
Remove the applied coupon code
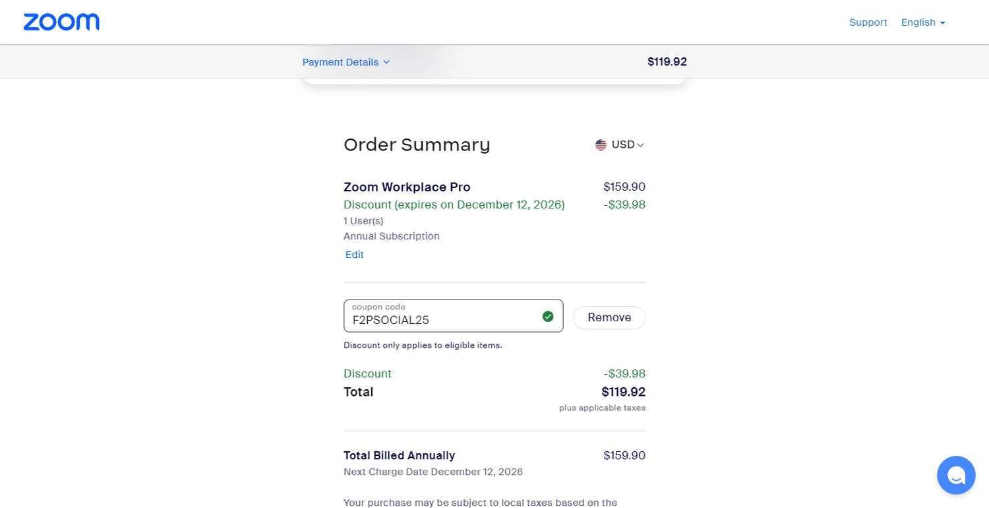(609, 317)
